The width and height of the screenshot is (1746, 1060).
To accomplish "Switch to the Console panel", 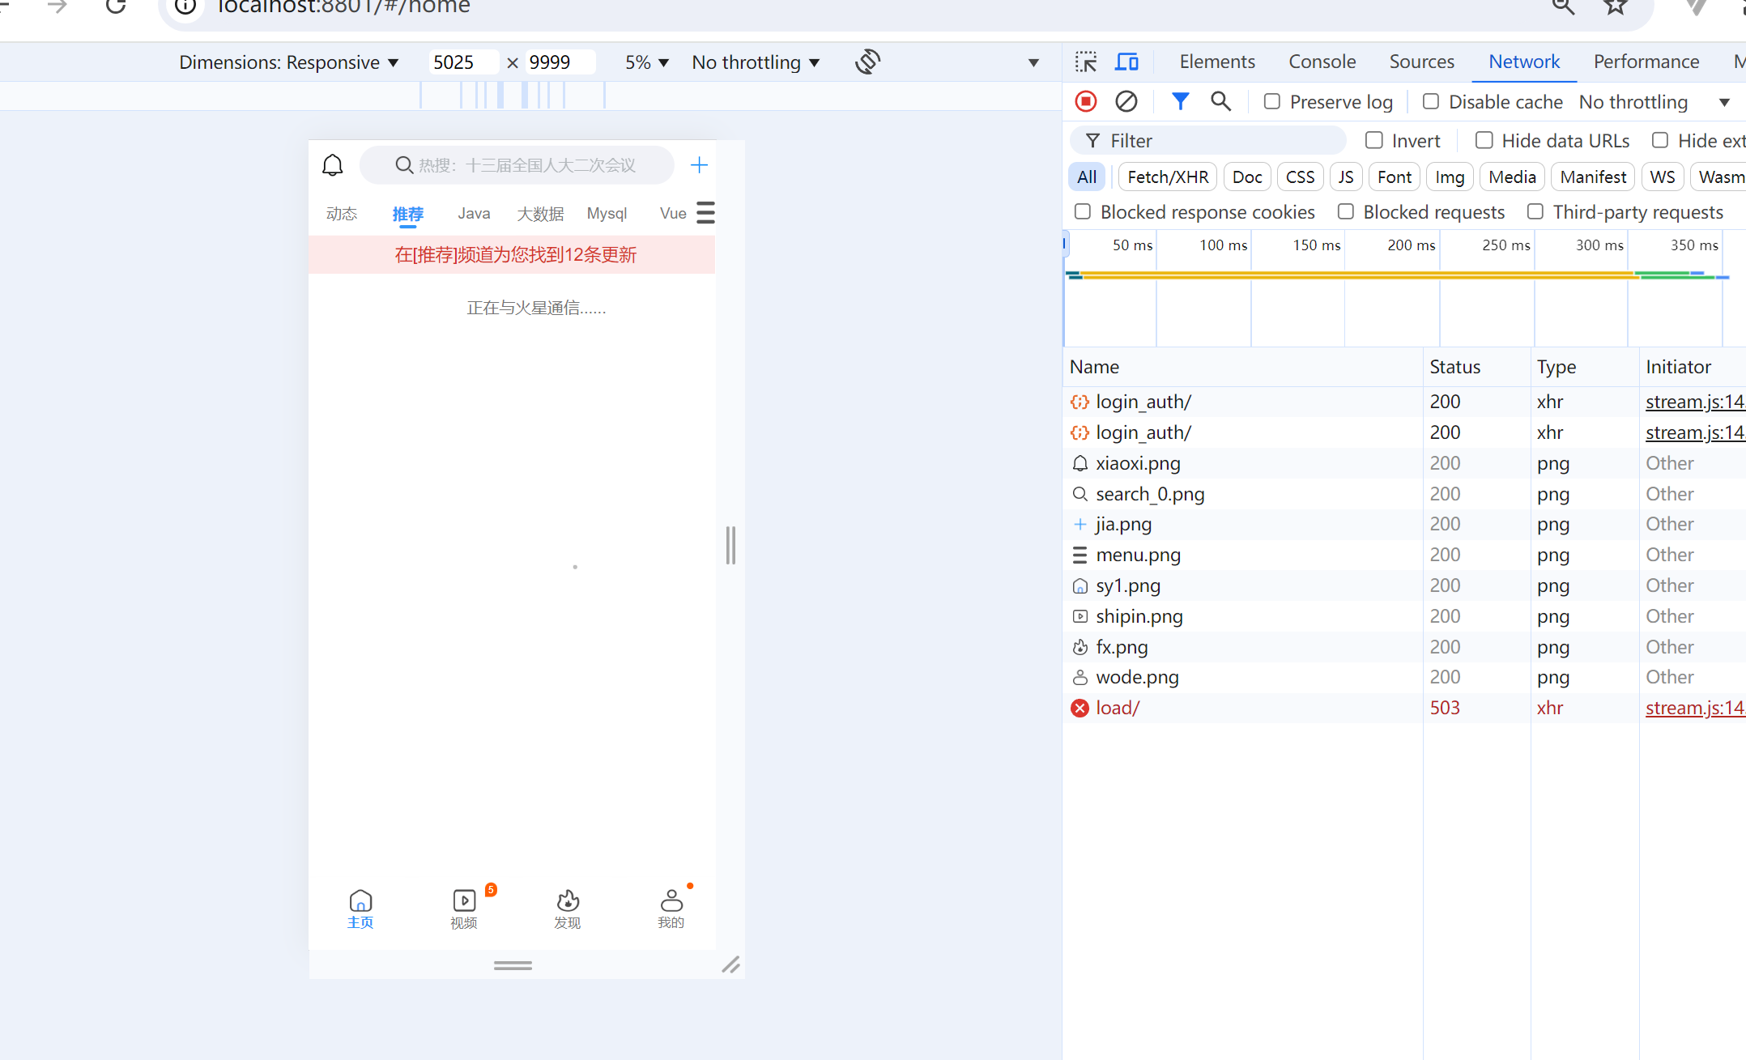I will [1321, 62].
